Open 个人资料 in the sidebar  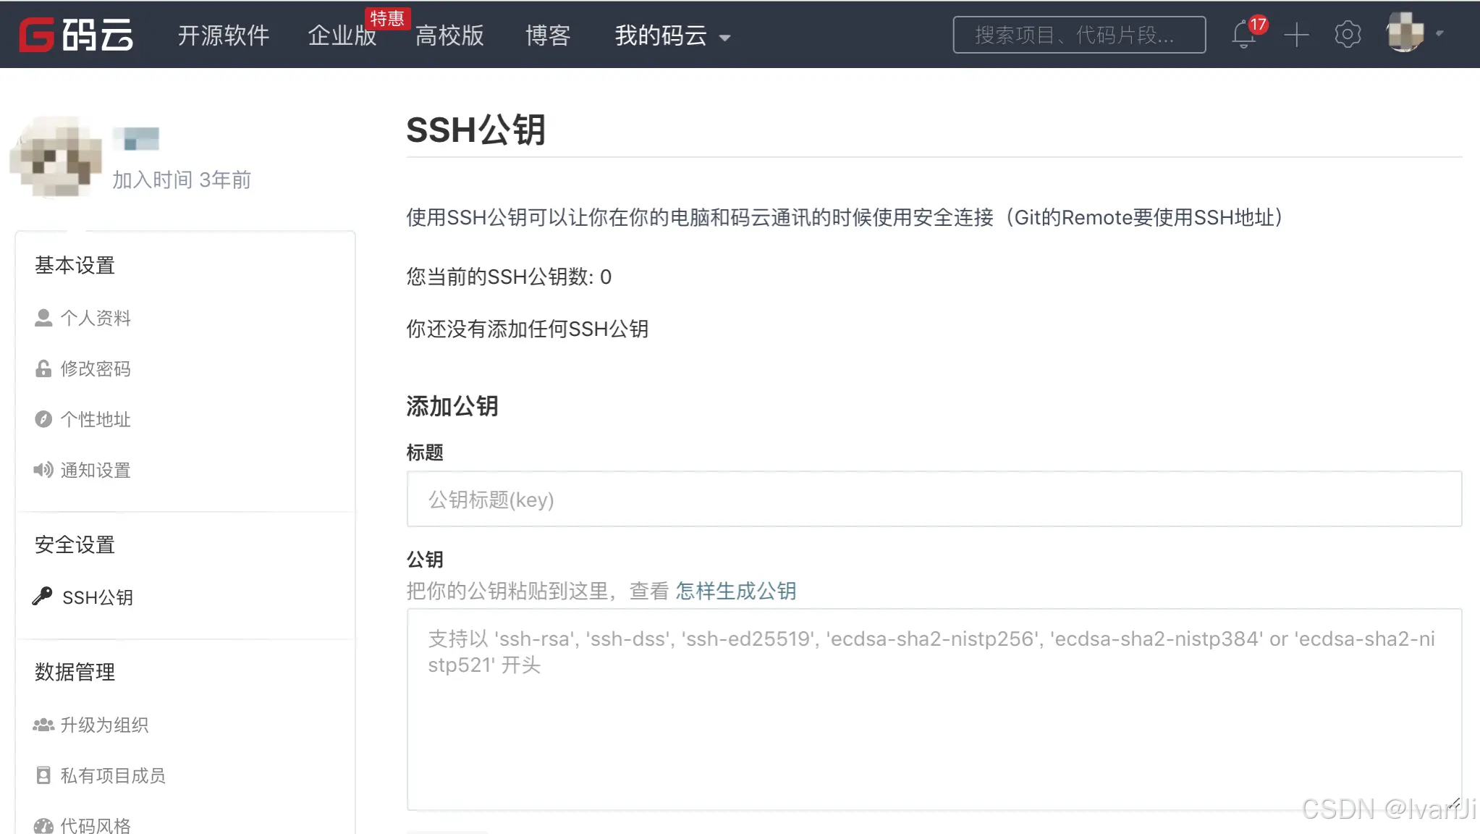click(95, 318)
